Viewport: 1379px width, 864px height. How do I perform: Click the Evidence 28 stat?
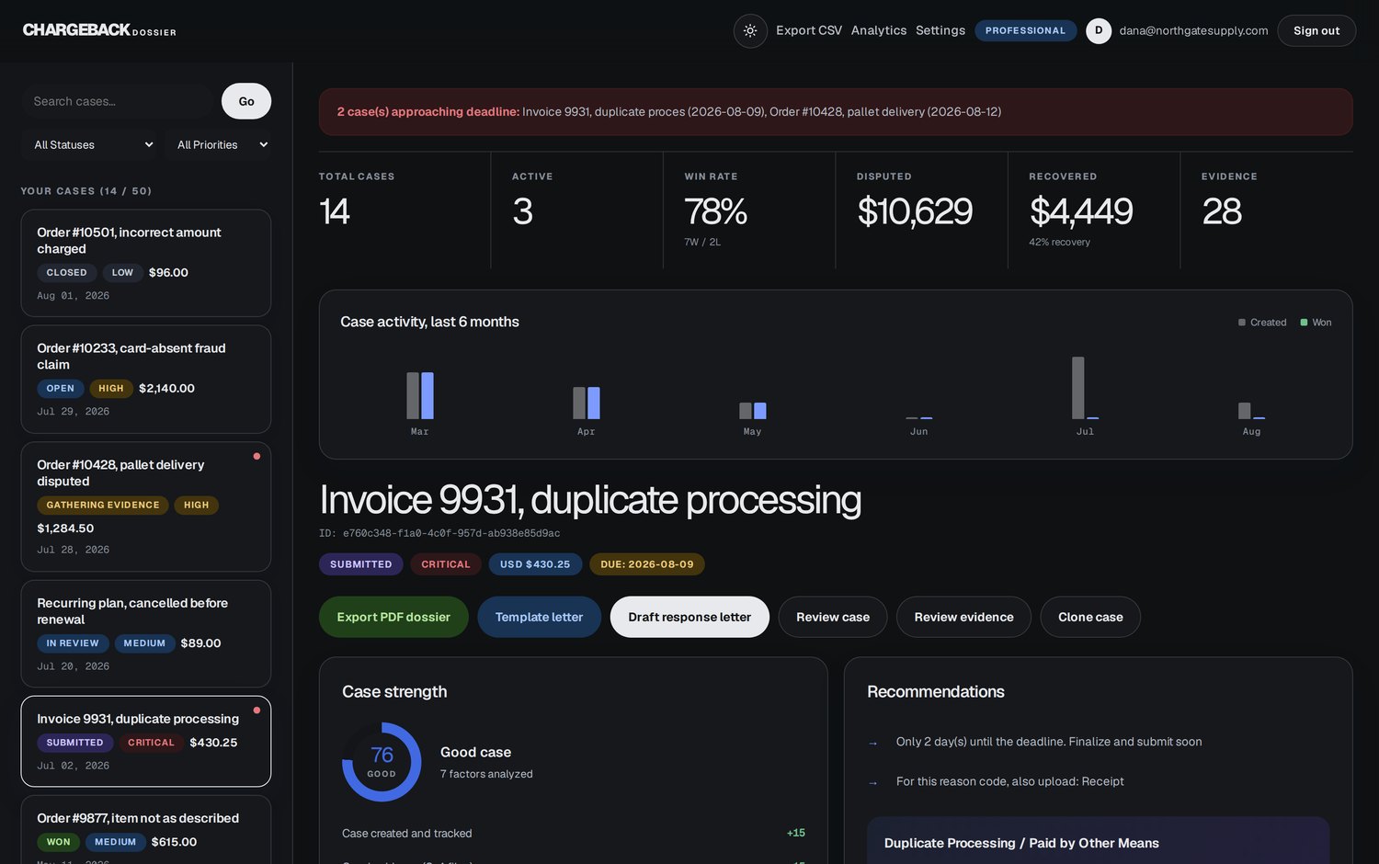[1267, 210]
